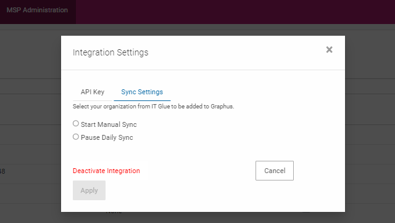
Task: Click the dimmed "48" value behind the dialog
Action: click(x=2, y=171)
